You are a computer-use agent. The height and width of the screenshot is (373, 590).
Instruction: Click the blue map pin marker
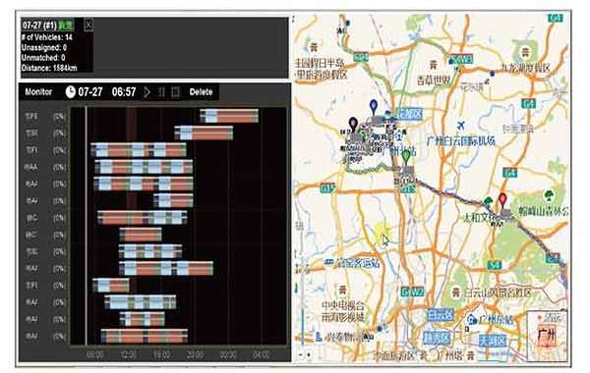coord(374,107)
